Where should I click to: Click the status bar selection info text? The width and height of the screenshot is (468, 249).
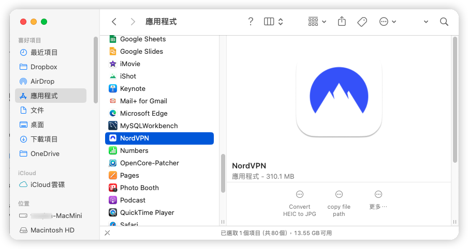point(276,233)
